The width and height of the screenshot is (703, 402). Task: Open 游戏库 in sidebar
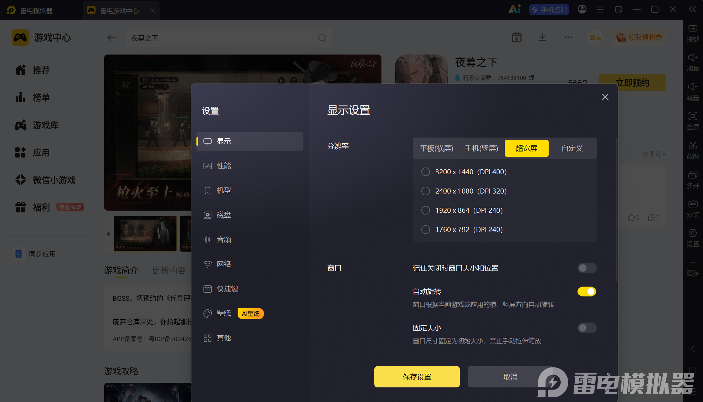37,125
